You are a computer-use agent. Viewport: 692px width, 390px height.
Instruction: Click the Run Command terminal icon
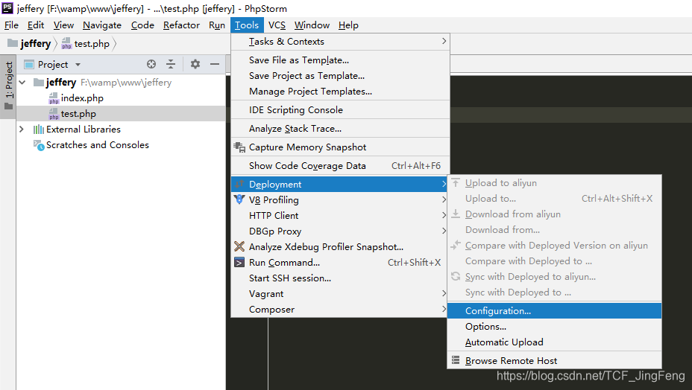(239, 263)
